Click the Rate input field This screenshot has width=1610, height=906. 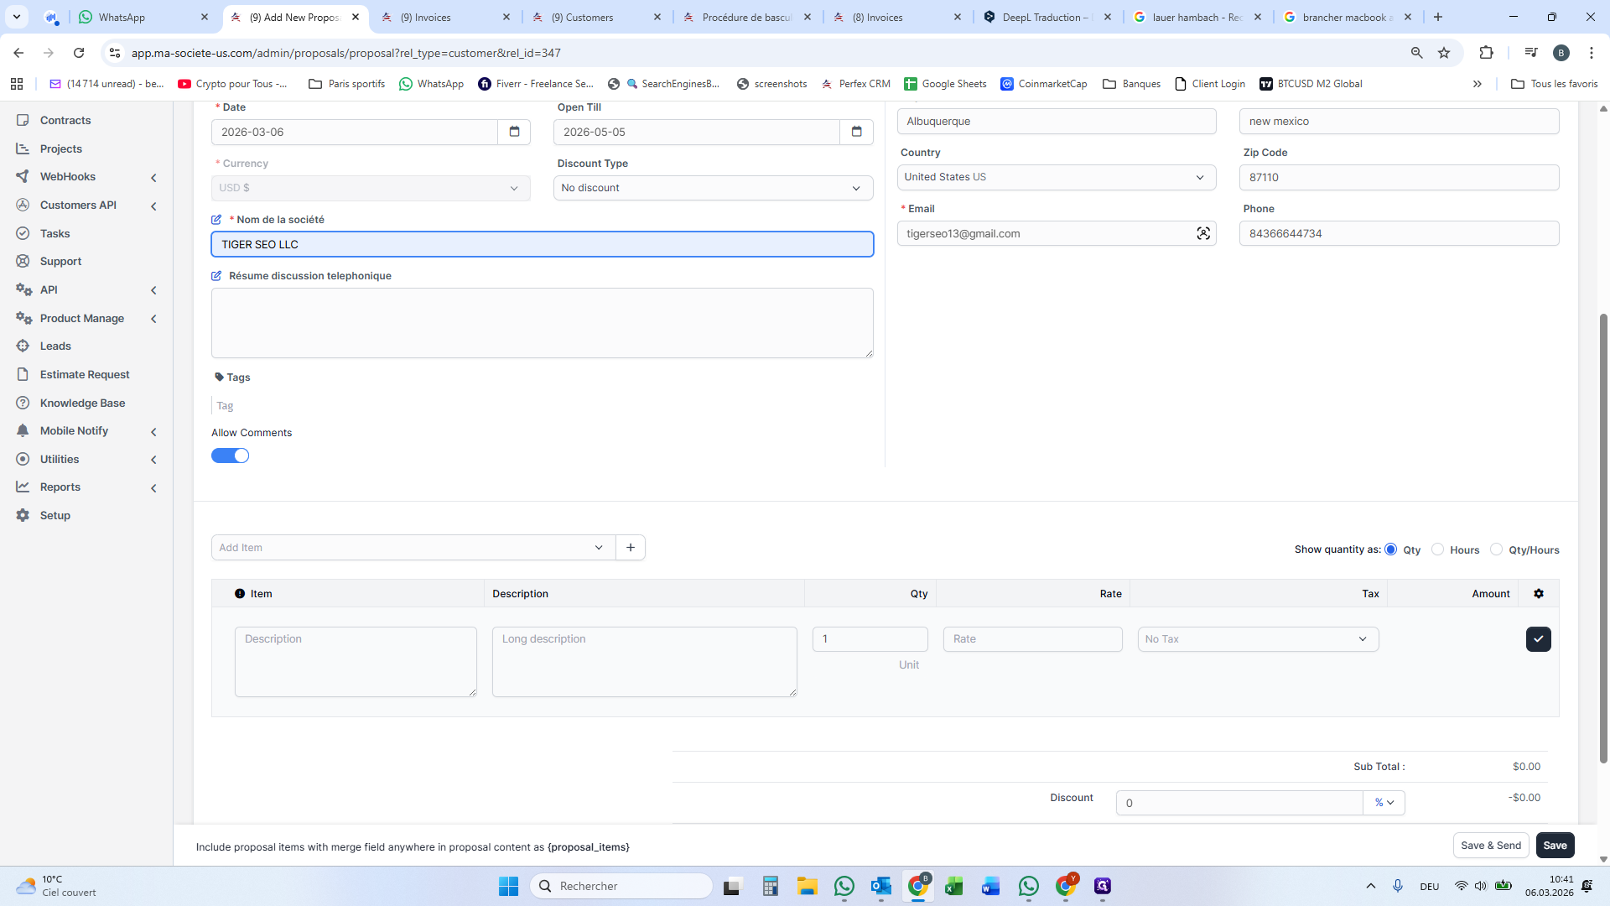click(1032, 639)
